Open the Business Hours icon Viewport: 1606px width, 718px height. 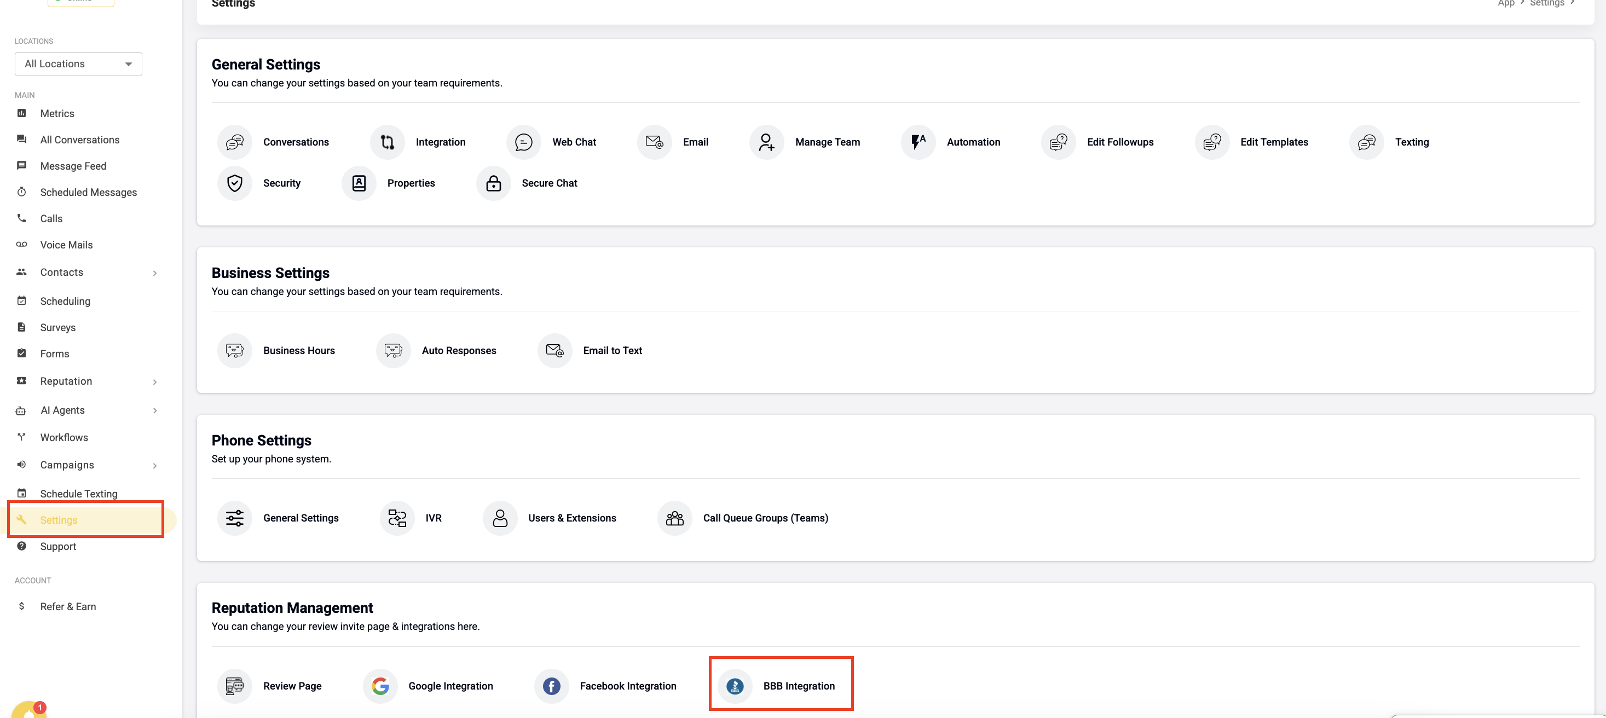(234, 351)
